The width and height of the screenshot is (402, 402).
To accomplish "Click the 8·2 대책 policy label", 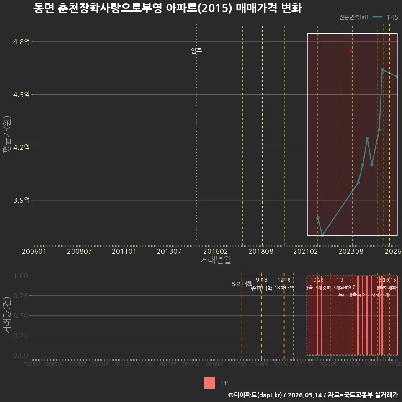I will click(x=242, y=284).
